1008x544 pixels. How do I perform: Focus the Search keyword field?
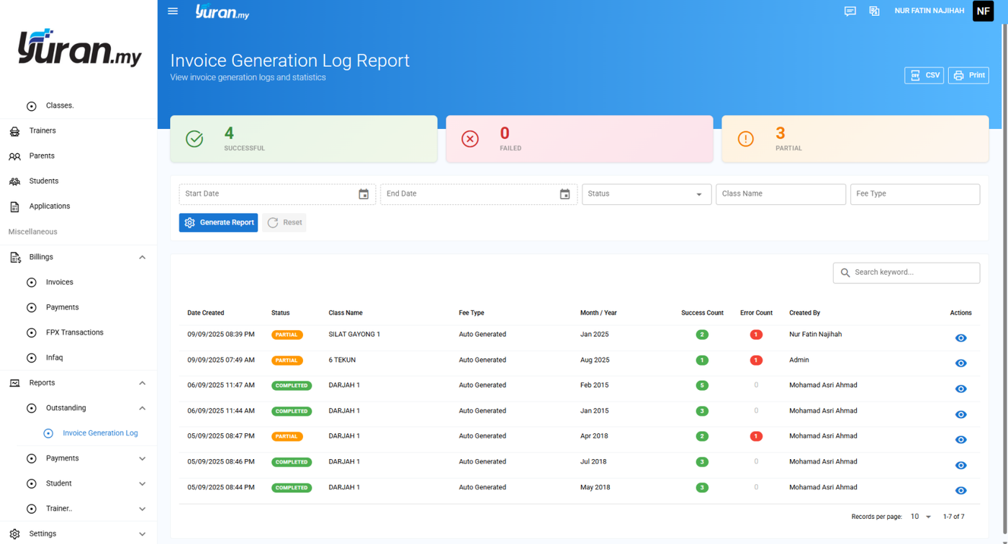pyautogui.click(x=906, y=273)
